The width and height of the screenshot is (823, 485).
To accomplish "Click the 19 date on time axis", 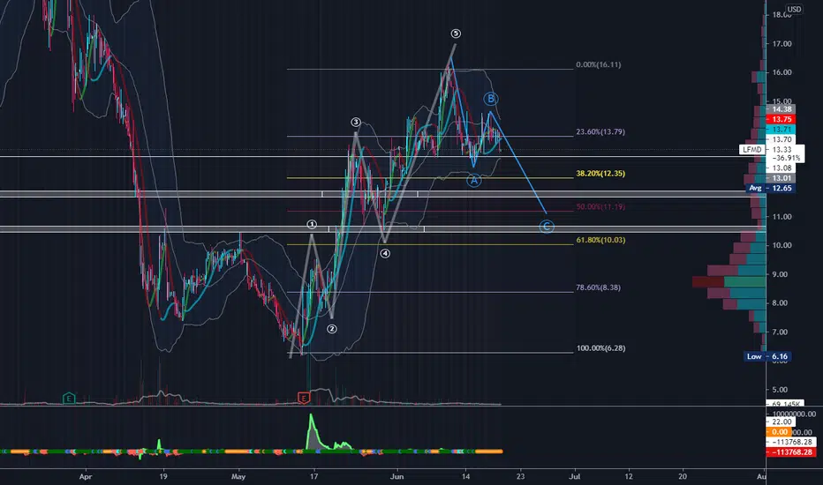I will coord(163,476).
